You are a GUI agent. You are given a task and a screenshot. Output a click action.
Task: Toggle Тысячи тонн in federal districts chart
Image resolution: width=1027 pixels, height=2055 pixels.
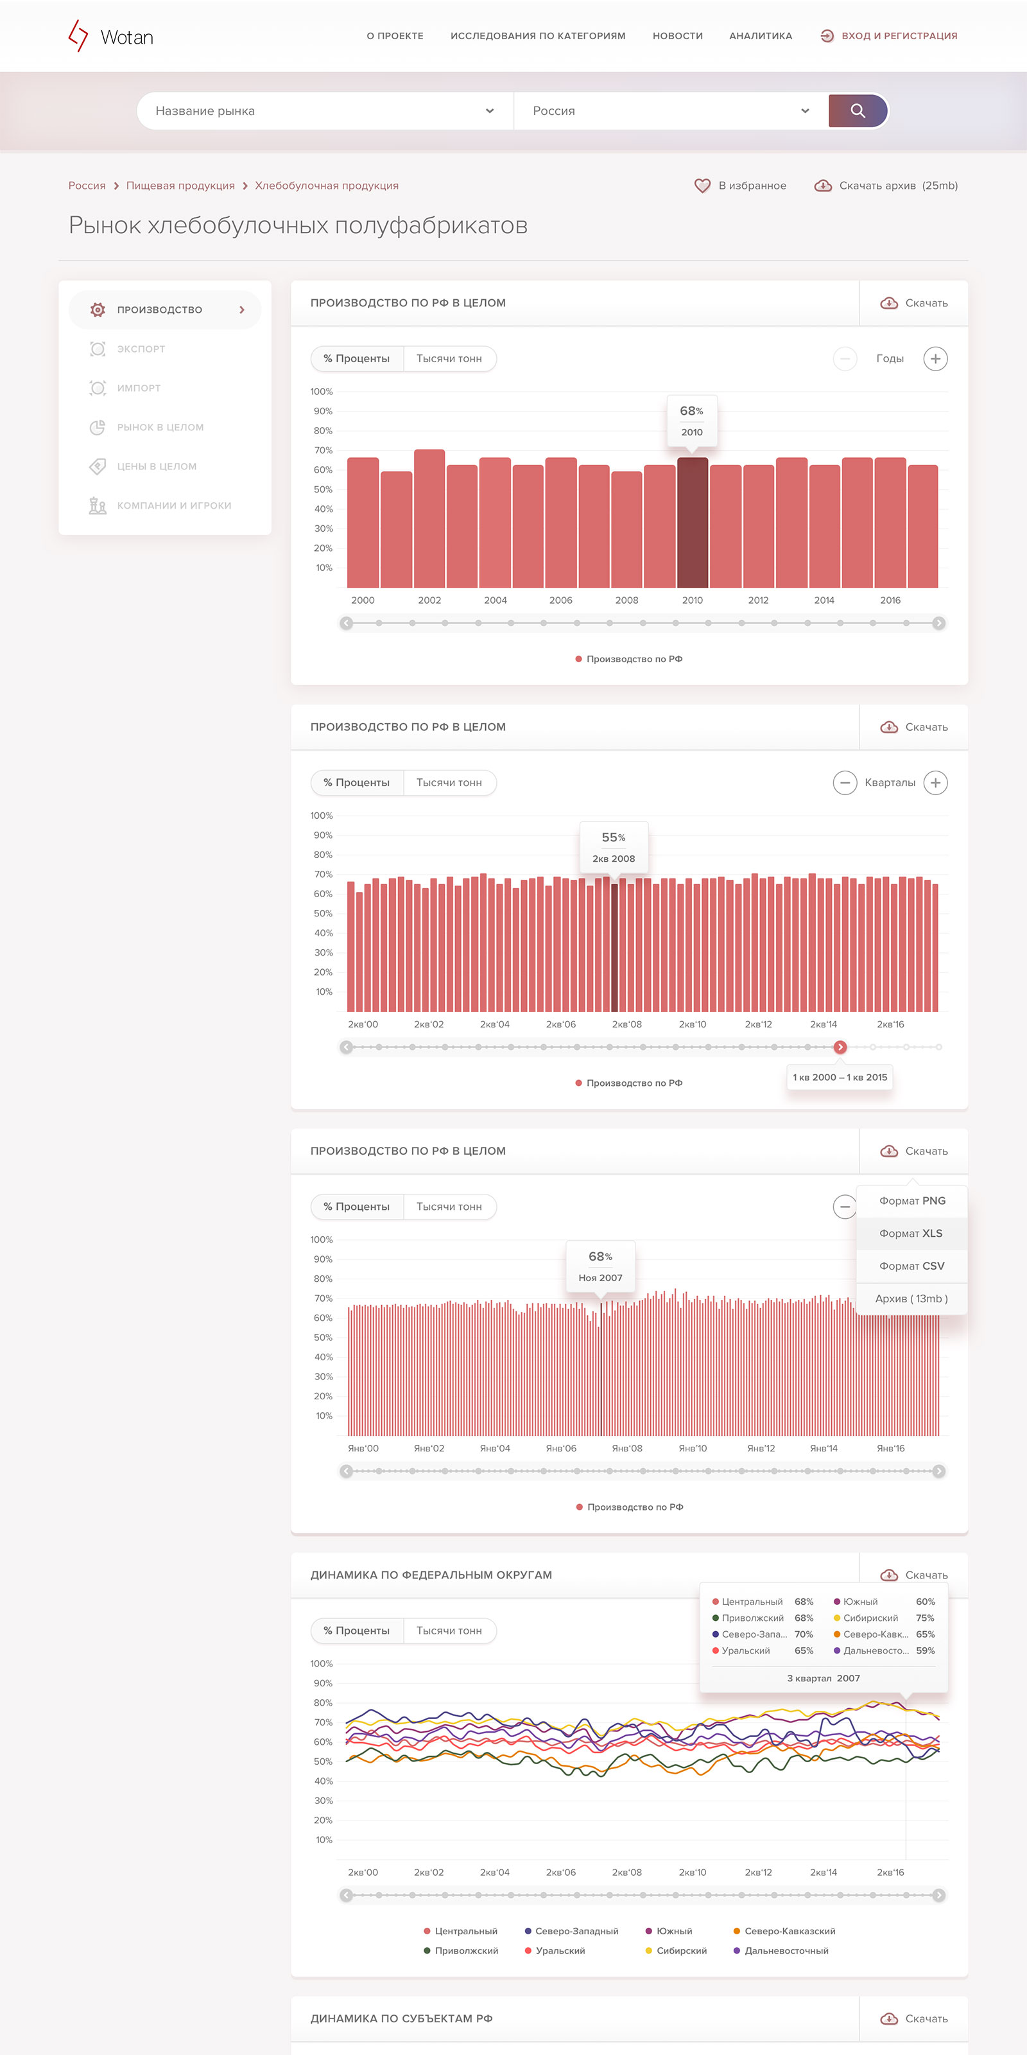pyautogui.click(x=449, y=1631)
